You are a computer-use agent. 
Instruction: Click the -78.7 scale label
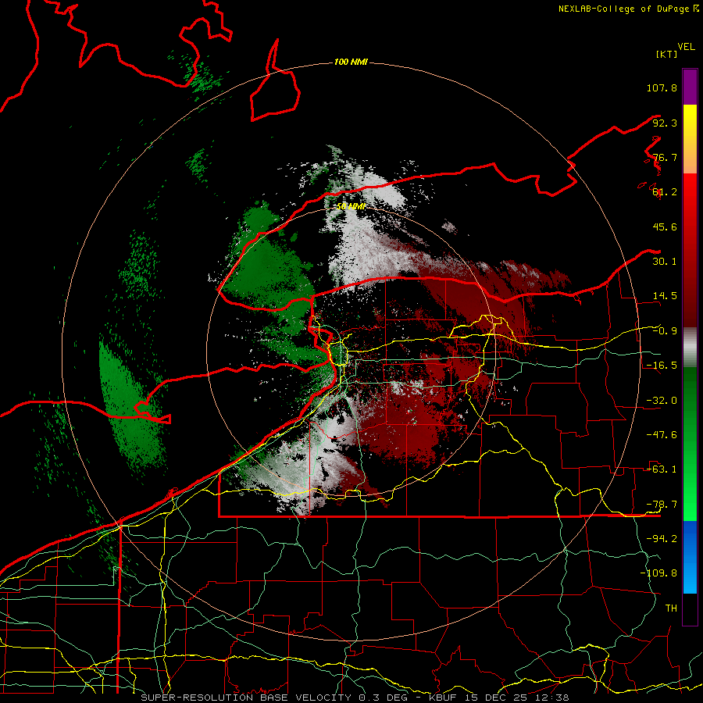[662, 505]
